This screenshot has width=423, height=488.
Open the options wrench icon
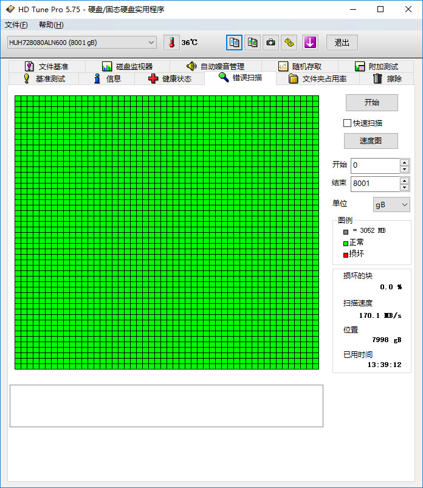point(289,43)
